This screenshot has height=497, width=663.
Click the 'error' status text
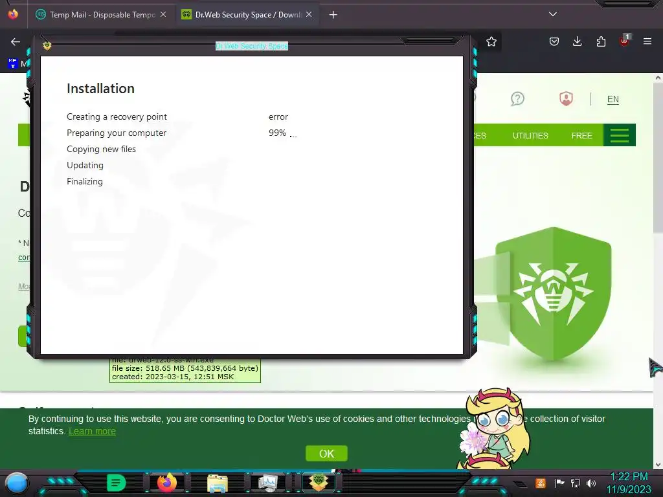coord(278,117)
